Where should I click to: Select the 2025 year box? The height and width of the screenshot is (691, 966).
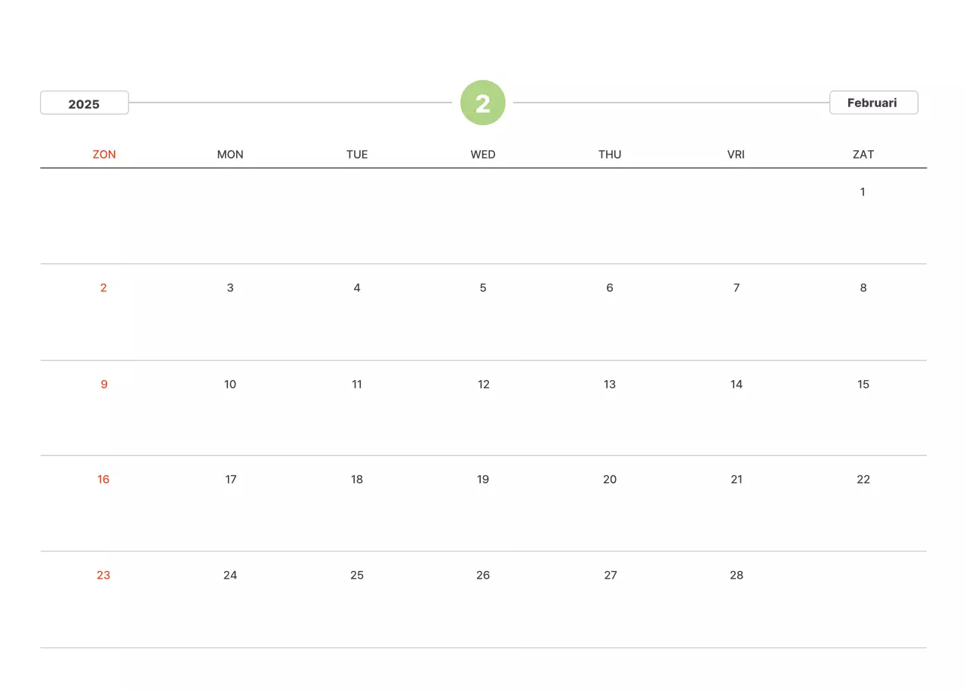84,103
